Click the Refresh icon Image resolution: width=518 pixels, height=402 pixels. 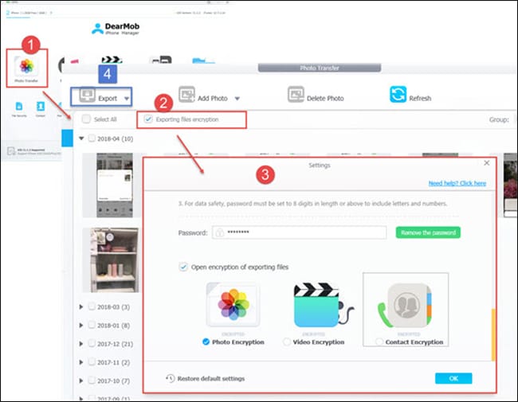(x=398, y=95)
